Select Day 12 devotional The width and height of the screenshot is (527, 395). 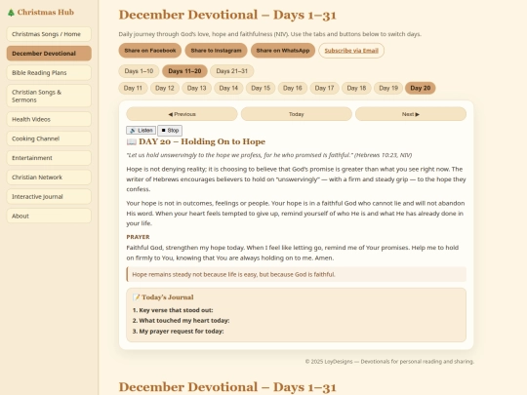(x=165, y=88)
